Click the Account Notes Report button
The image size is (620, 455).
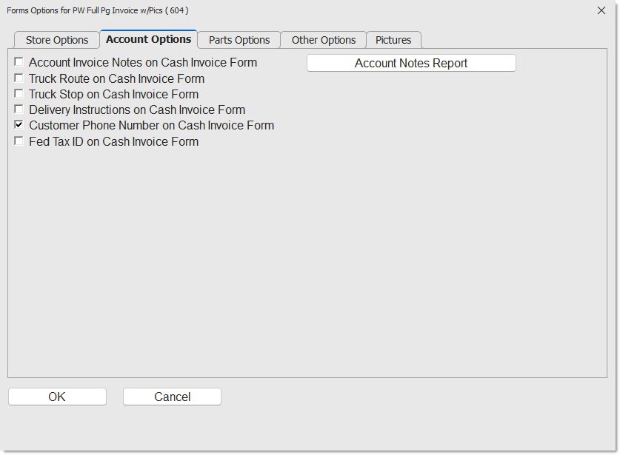click(x=411, y=64)
